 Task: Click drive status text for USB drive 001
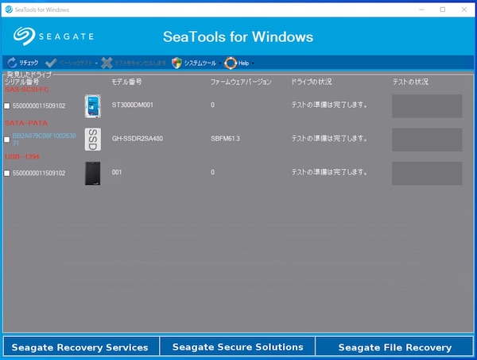pos(329,172)
